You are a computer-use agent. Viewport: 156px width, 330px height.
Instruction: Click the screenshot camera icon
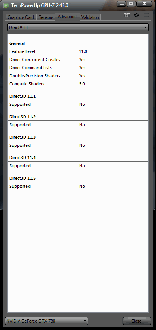[127, 15]
